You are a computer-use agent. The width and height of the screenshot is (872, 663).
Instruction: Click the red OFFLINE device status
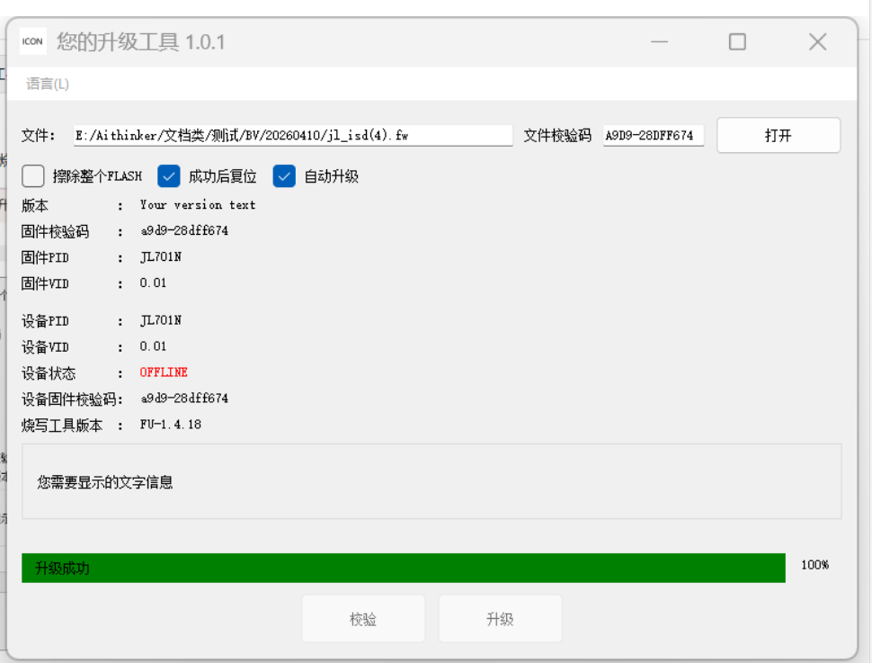(164, 372)
